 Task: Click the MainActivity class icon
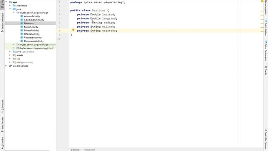pyautogui.click(x=22, y=27)
